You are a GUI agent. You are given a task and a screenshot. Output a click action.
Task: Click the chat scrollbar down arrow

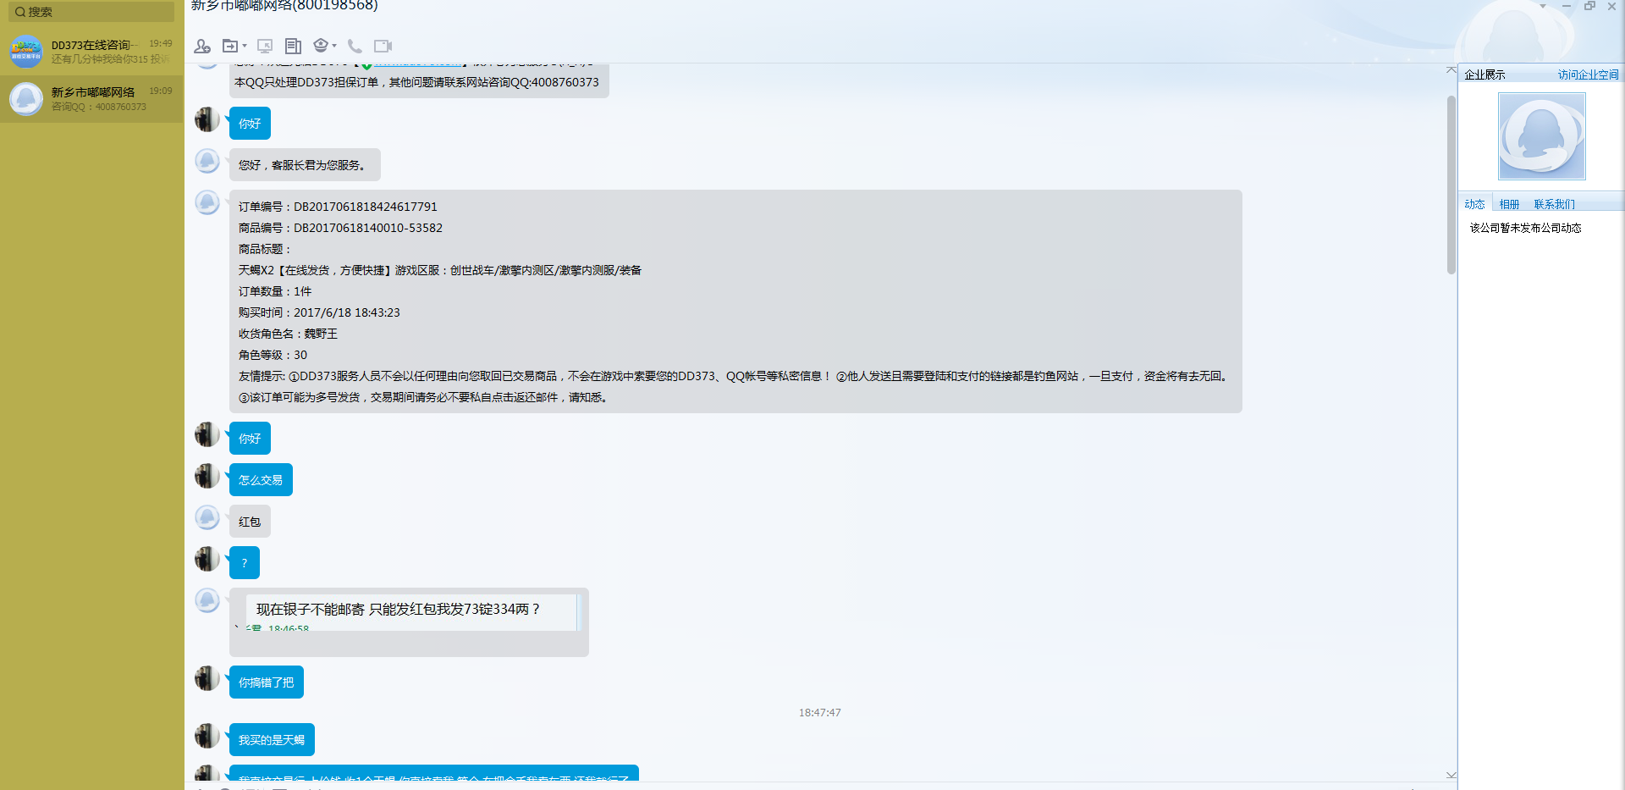[x=1451, y=775]
